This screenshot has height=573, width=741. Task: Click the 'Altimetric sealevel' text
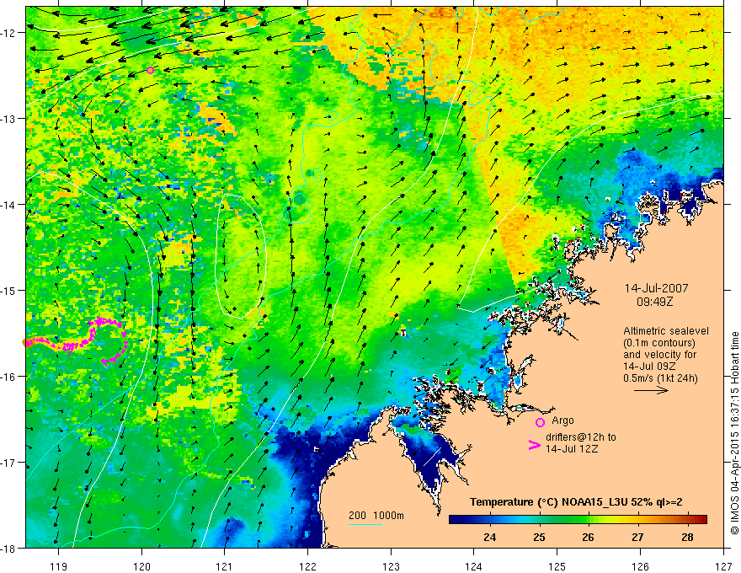pyautogui.click(x=665, y=331)
